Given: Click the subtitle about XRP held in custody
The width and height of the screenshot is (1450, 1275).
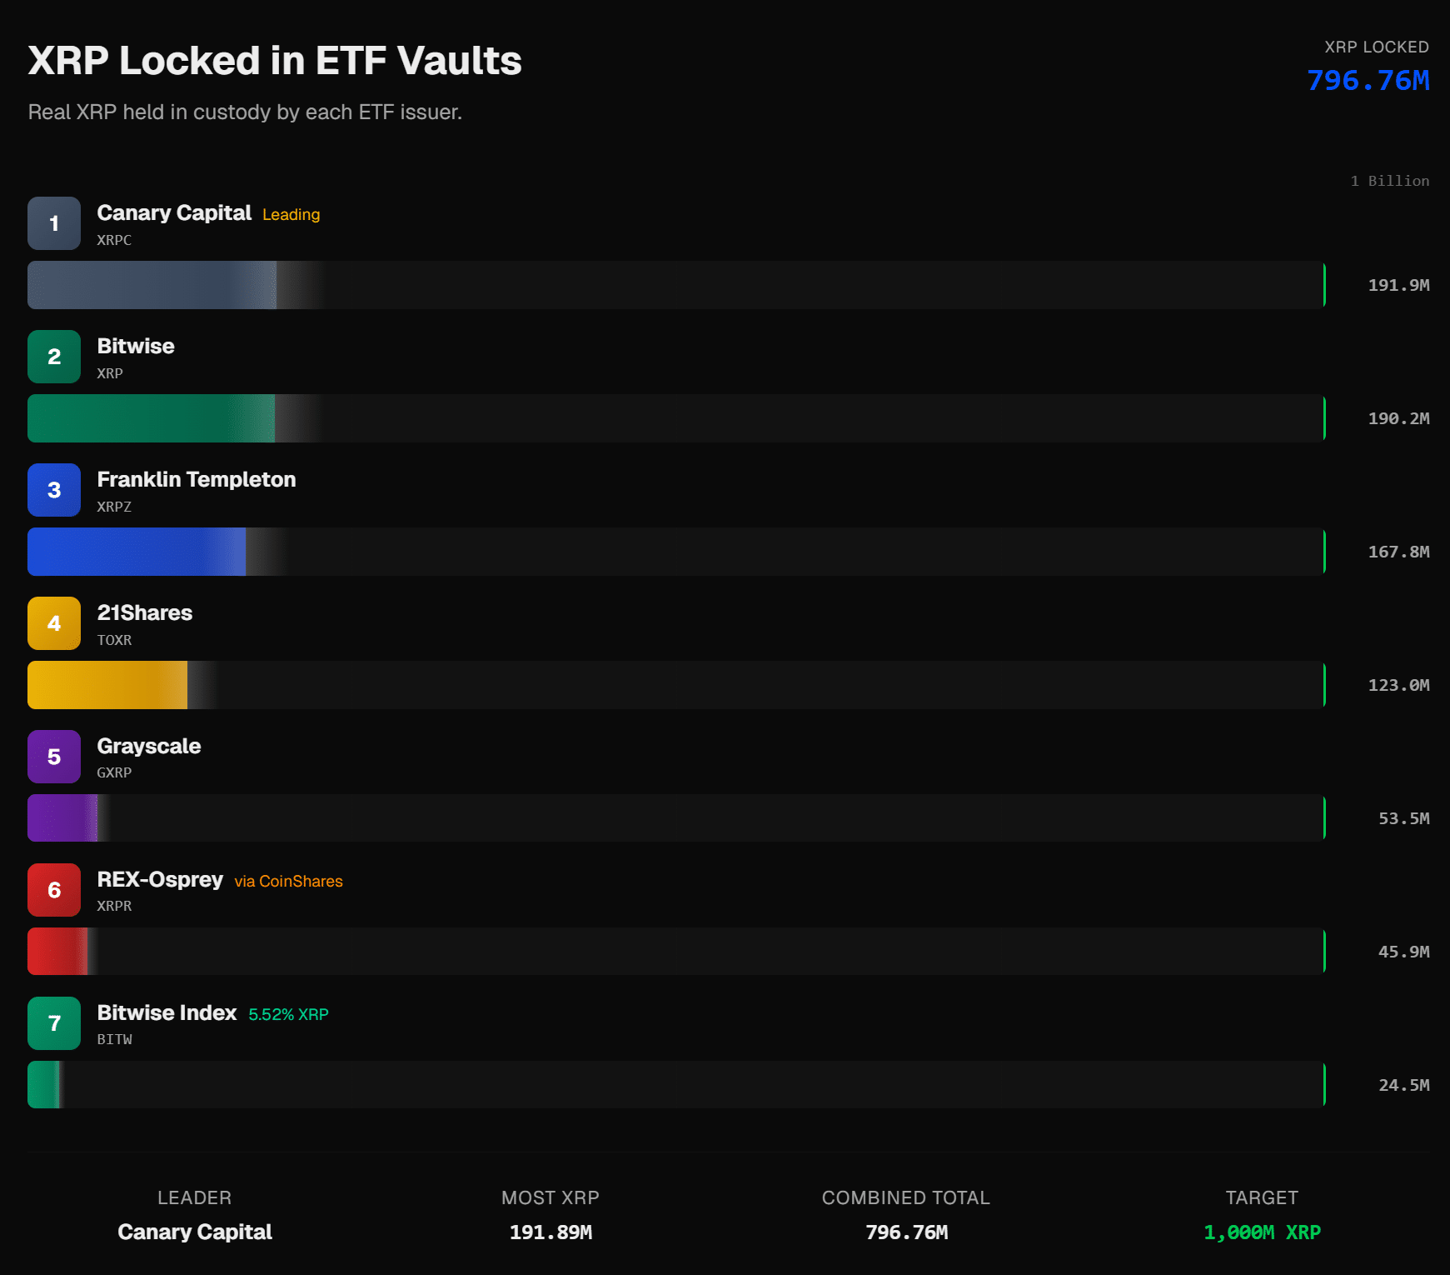Looking at the screenshot, I should tap(245, 112).
